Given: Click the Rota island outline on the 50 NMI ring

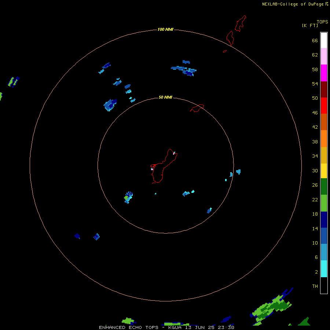Looking at the screenshot, I should click(197, 108).
